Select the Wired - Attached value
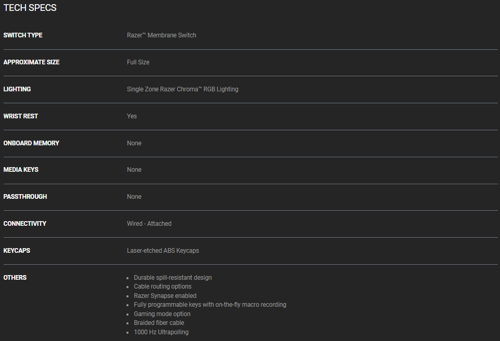Viewport: 500px width, 341px height. pos(149,224)
